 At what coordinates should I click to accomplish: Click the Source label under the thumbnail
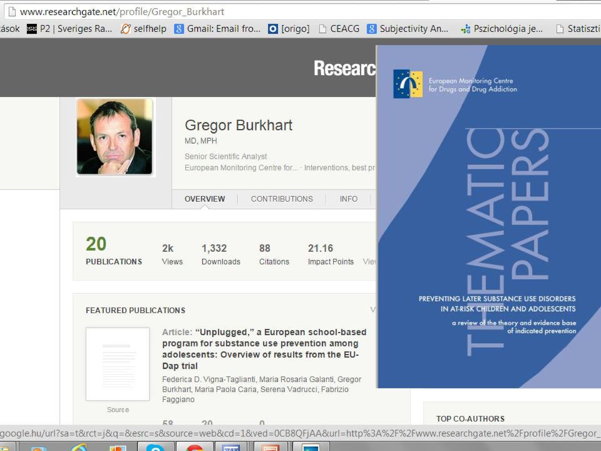[x=118, y=410]
